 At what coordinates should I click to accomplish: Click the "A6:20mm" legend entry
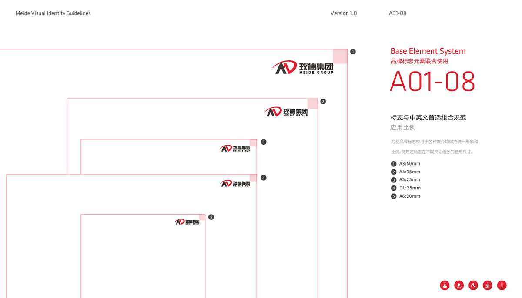409,196
